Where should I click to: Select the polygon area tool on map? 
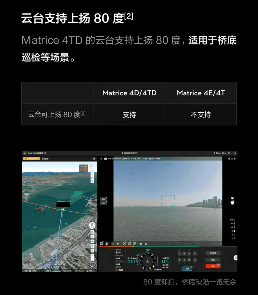[92, 178]
